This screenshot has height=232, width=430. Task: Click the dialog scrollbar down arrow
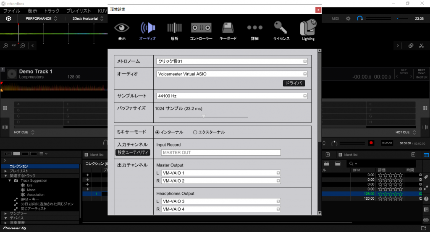pos(320,213)
